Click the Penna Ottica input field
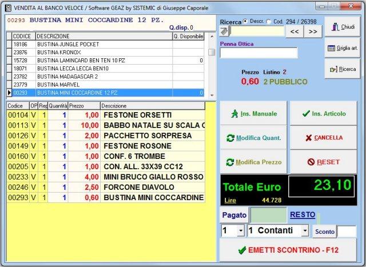 (x=258, y=53)
